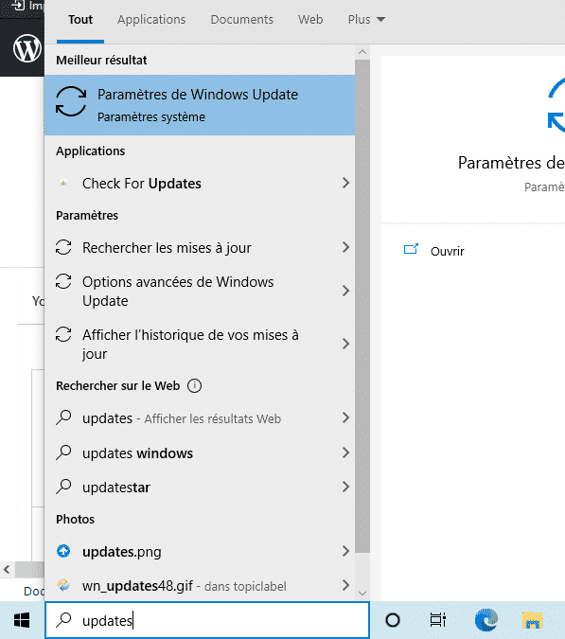The width and height of the screenshot is (565, 639).
Task: Click the Rechercher les mises à jour sync icon
Action: pos(63,247)
